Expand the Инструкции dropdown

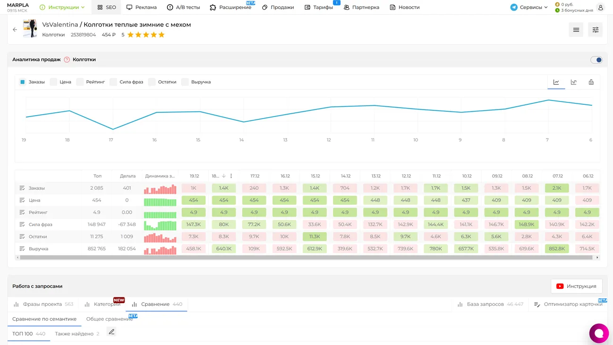(63, 8)
